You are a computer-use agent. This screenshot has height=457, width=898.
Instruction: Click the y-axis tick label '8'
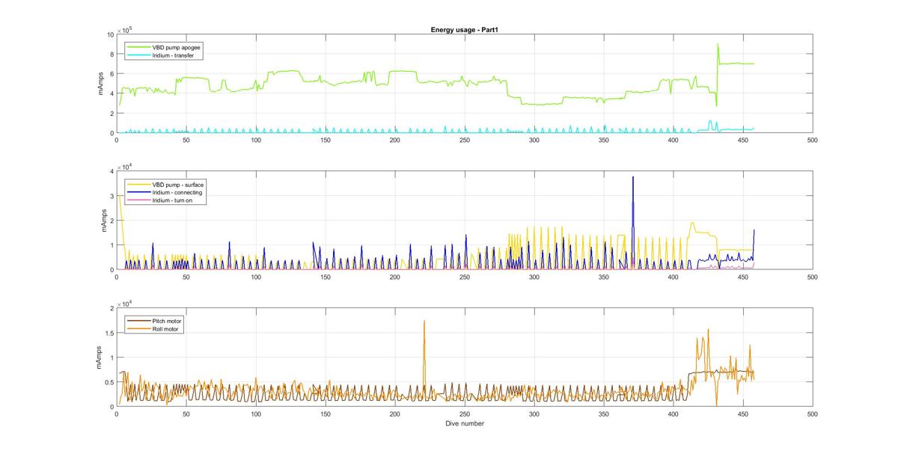coord(111,55)
